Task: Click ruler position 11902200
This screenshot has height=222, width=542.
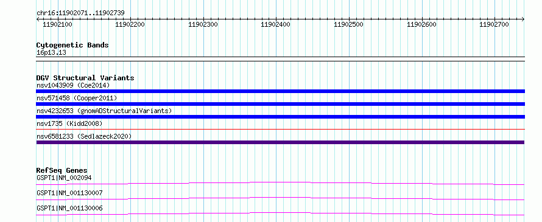Action: [x=130, y=24]
